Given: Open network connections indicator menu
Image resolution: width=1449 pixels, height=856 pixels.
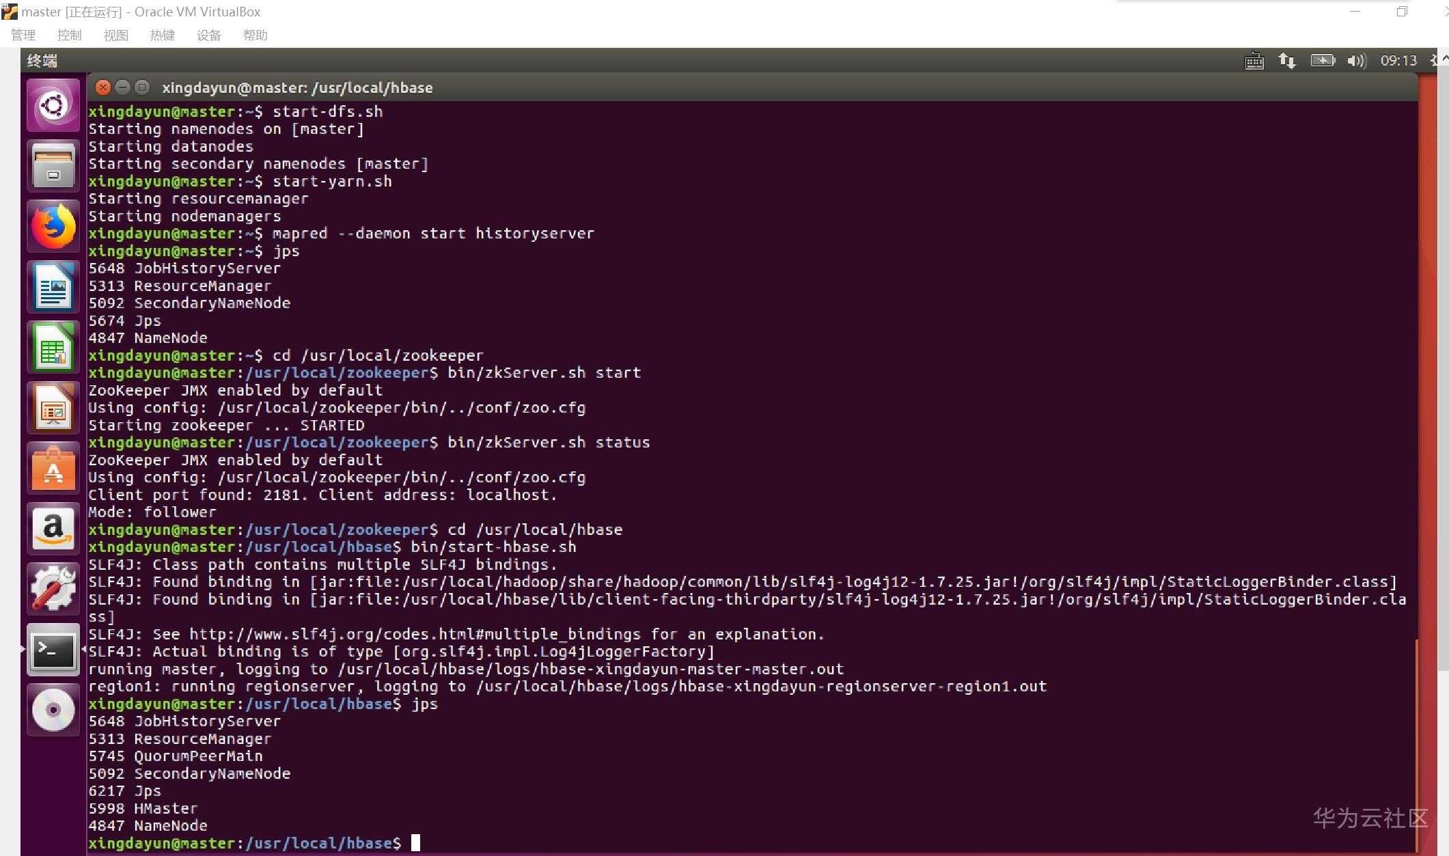Looking at the screenshot, I should click(x=1287, y=61).
